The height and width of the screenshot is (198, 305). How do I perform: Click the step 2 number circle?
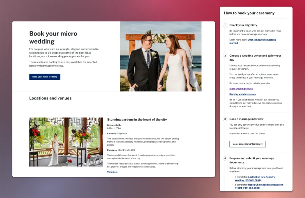pos(225,56)
